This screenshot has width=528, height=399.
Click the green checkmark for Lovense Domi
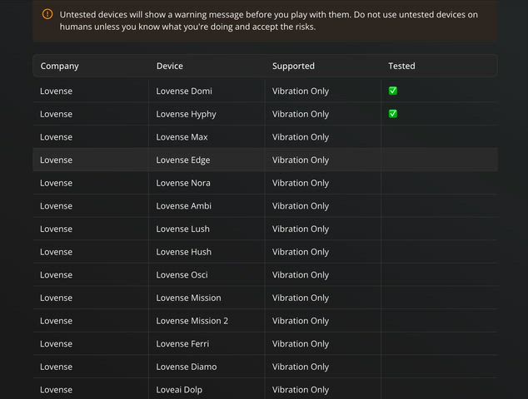[x=393, y=91]
